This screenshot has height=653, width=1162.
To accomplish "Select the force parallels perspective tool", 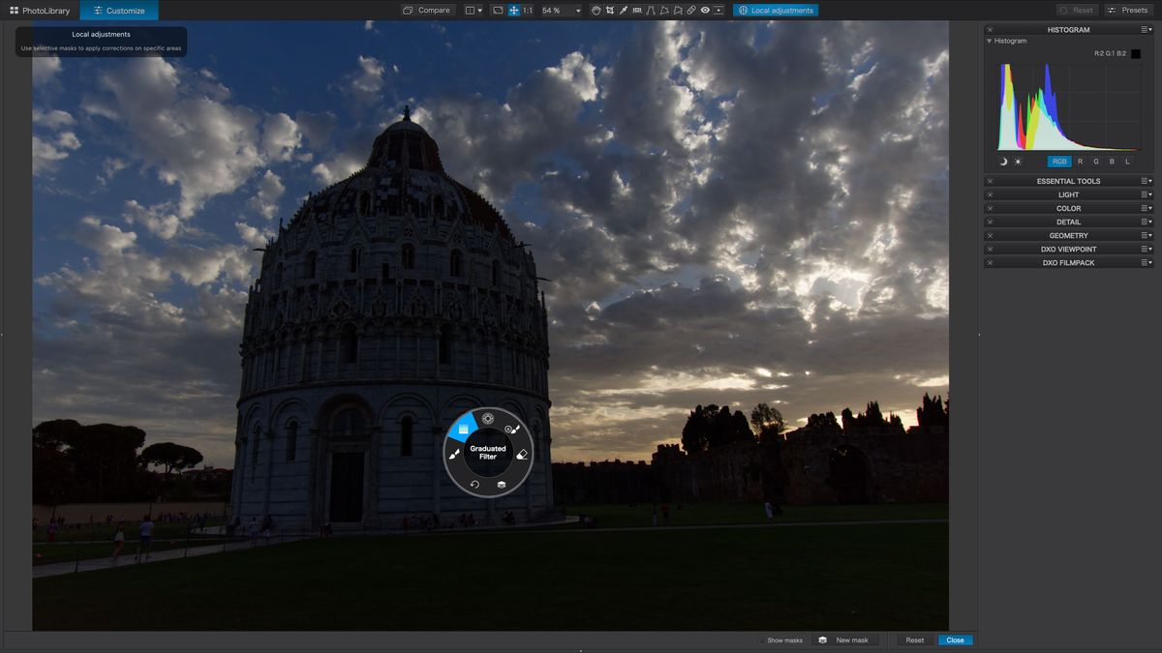I will pos(651,10).
